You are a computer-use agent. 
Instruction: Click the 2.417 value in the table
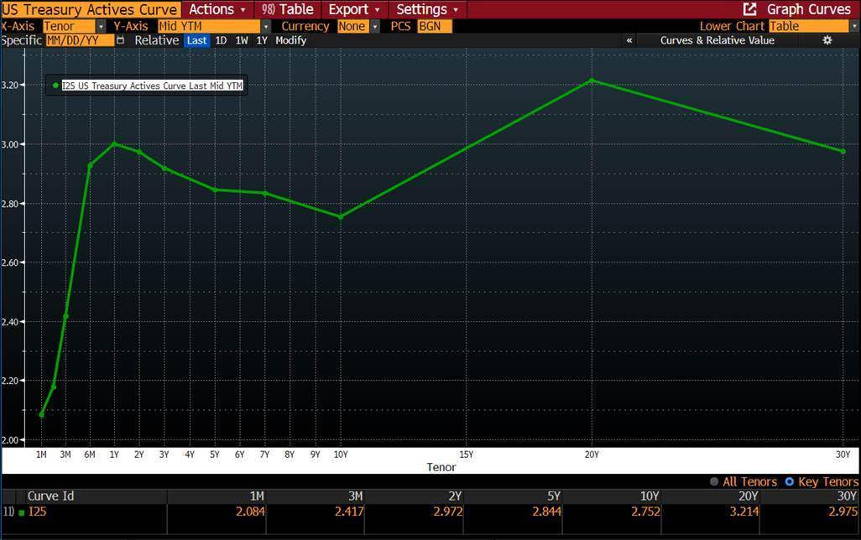pyautogui.click(x=349, y=511)
